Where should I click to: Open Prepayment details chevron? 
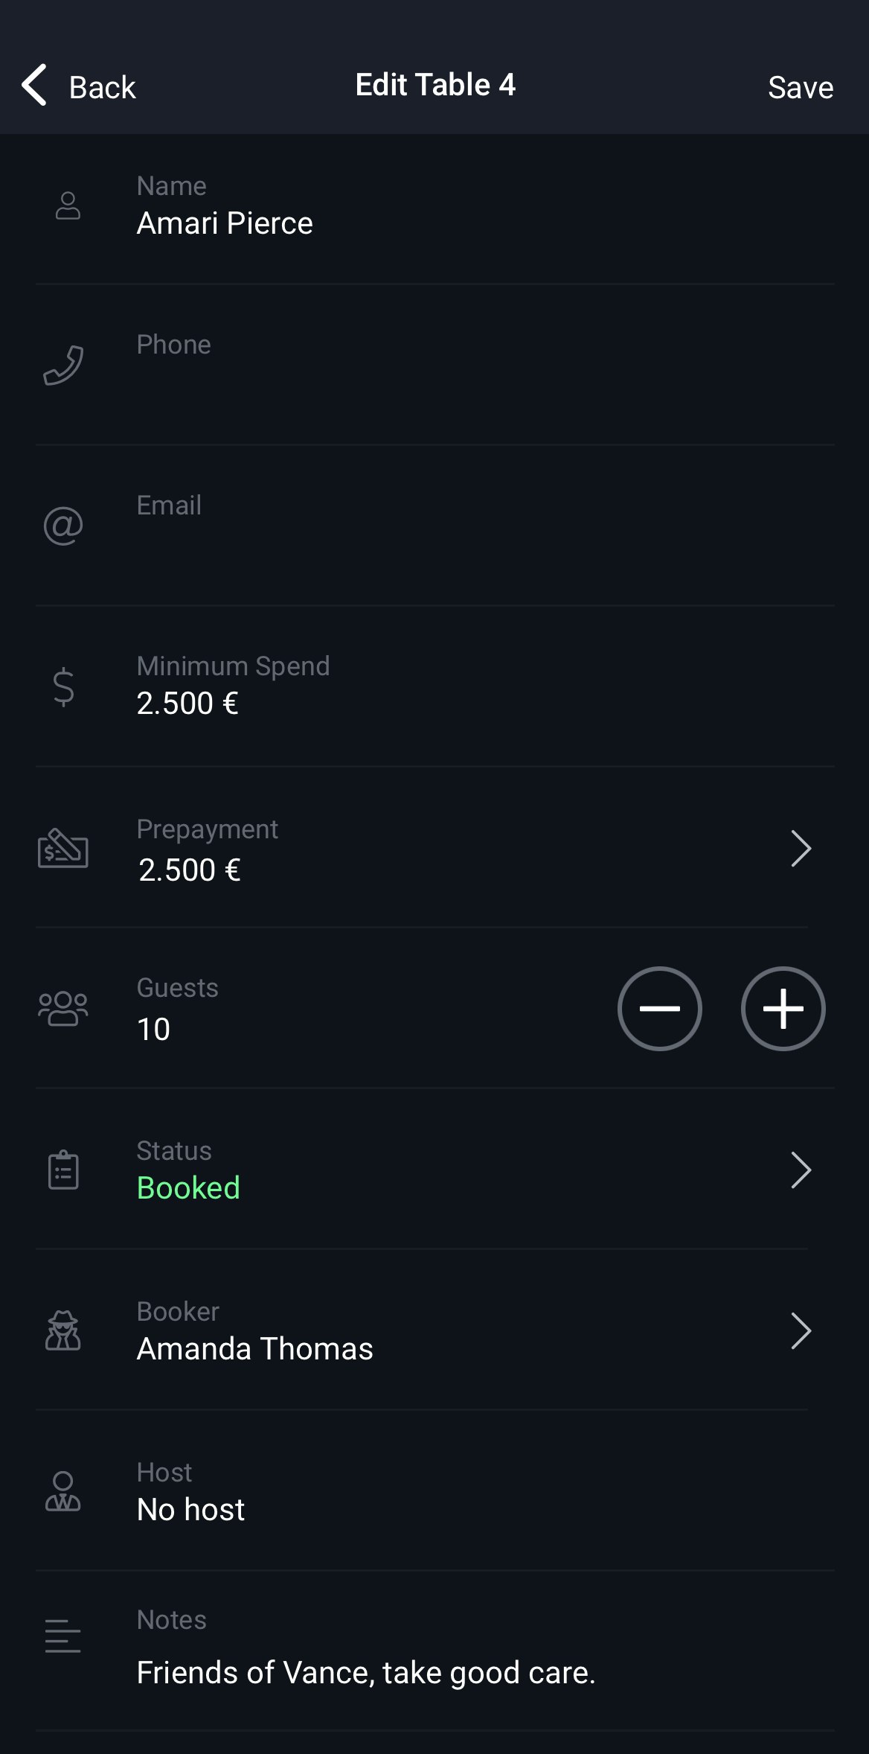801,849
